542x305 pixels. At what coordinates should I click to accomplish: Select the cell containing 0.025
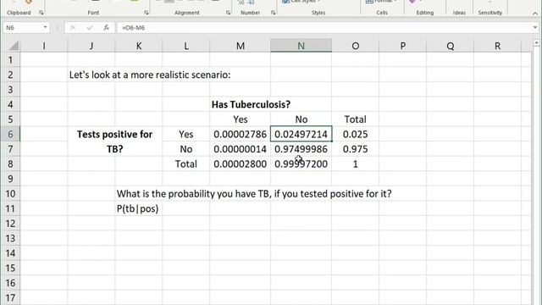pos(356,134)
